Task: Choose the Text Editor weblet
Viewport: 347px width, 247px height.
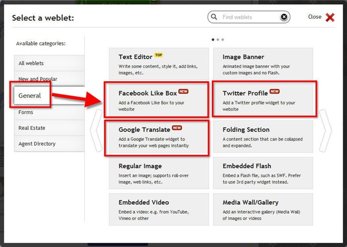Action: tap(159, 64)
